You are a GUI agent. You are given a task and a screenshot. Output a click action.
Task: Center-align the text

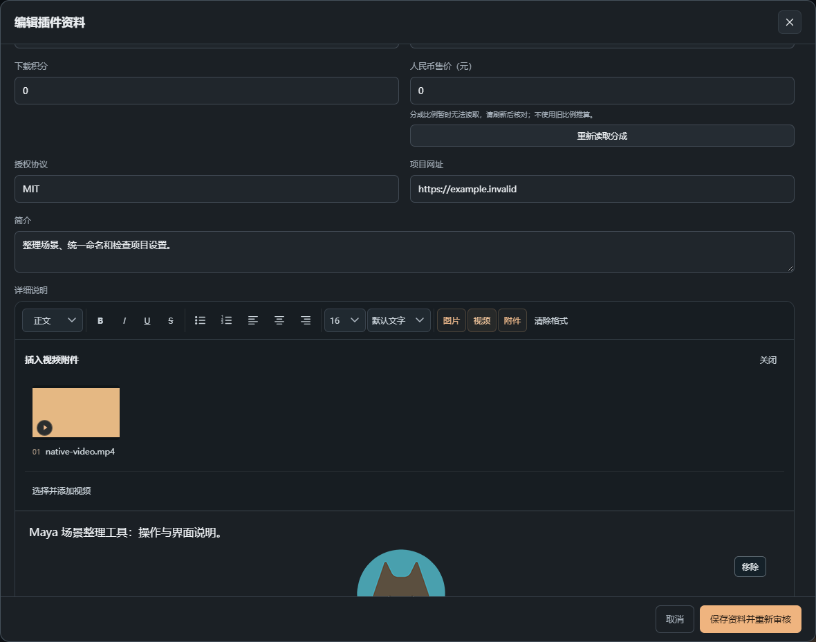click(279, 321)
